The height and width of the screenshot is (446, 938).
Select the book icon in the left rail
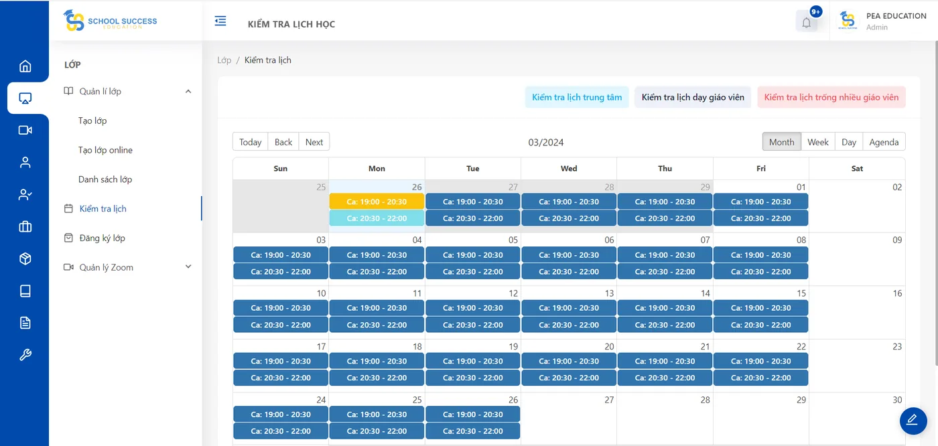tap(25, 291)
